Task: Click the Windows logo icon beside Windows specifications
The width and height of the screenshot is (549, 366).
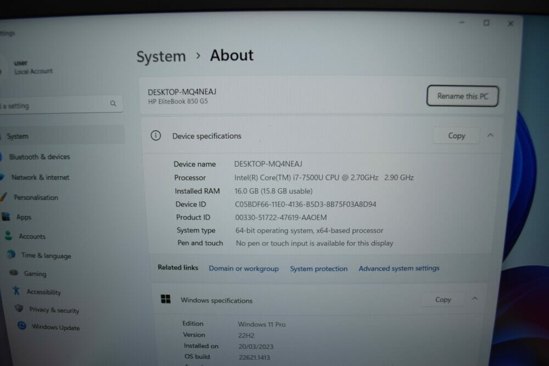Action: (x=166, y=299)
